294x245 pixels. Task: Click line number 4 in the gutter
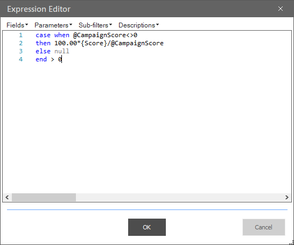coord(20,59)
